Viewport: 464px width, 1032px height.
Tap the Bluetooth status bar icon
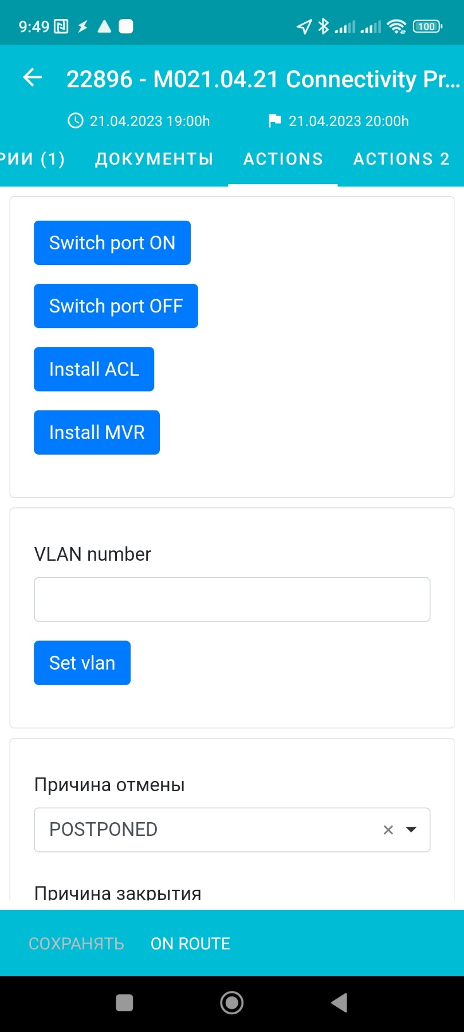pos(324,26)
